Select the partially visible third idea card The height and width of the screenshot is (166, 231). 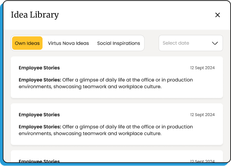(x=117, y=156)
